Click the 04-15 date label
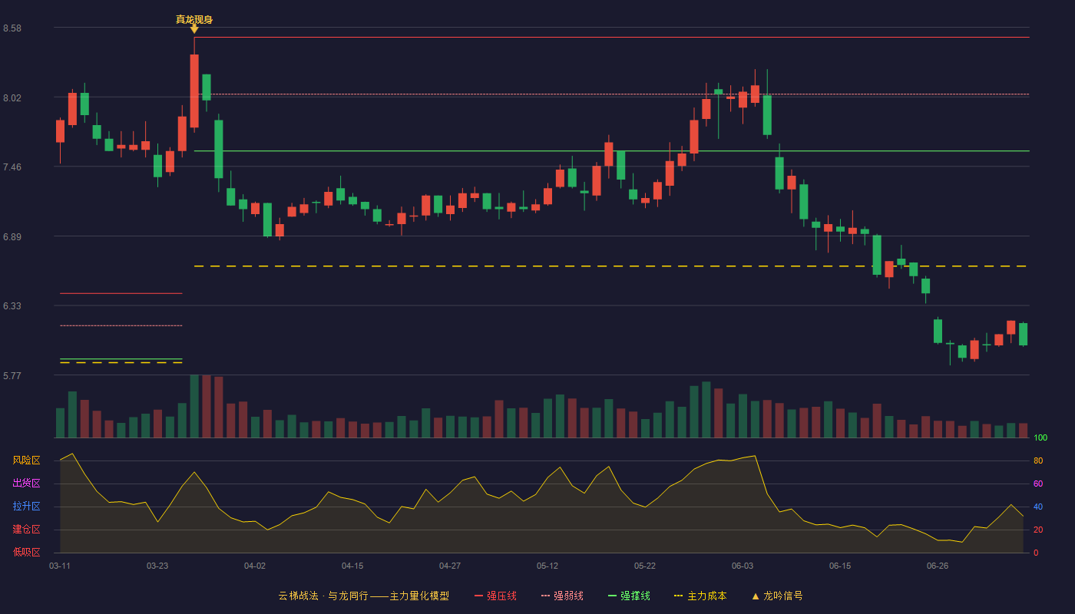 point(352,566)
